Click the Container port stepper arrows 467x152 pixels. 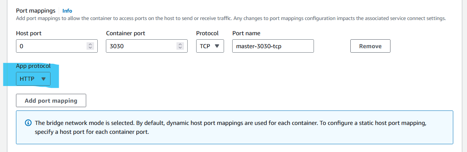click(180, 46)
